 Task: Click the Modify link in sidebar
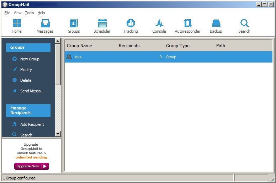click(x=26, y=70)
